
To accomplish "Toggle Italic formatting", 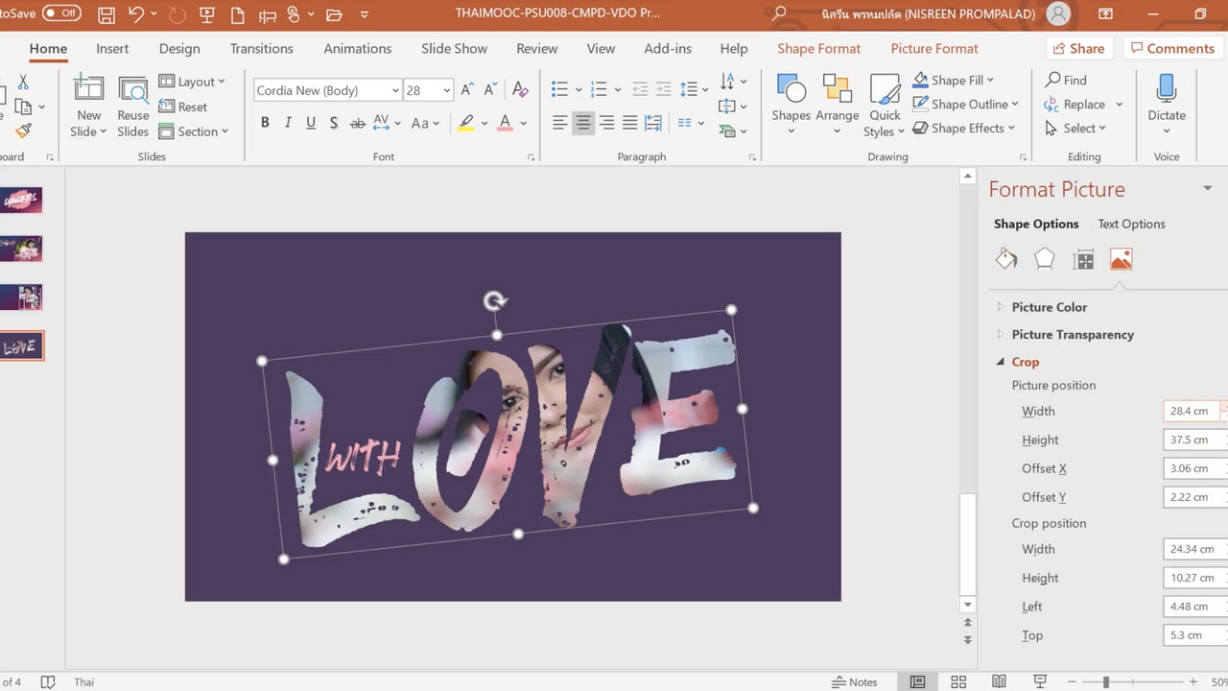I will (x=289, y=123).
